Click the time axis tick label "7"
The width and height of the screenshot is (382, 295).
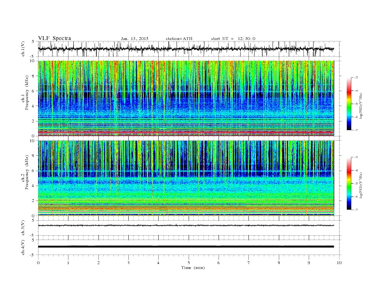(x=249, y=263)
